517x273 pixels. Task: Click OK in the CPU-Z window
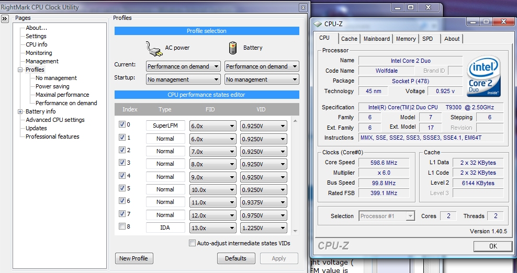point(492,246)
